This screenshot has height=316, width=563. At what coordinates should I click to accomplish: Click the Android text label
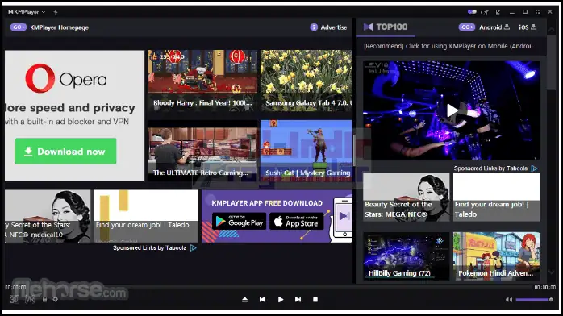click(x=490, y=27)
